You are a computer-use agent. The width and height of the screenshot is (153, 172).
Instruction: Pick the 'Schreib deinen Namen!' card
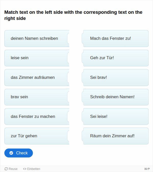click(x=115, y=97)
